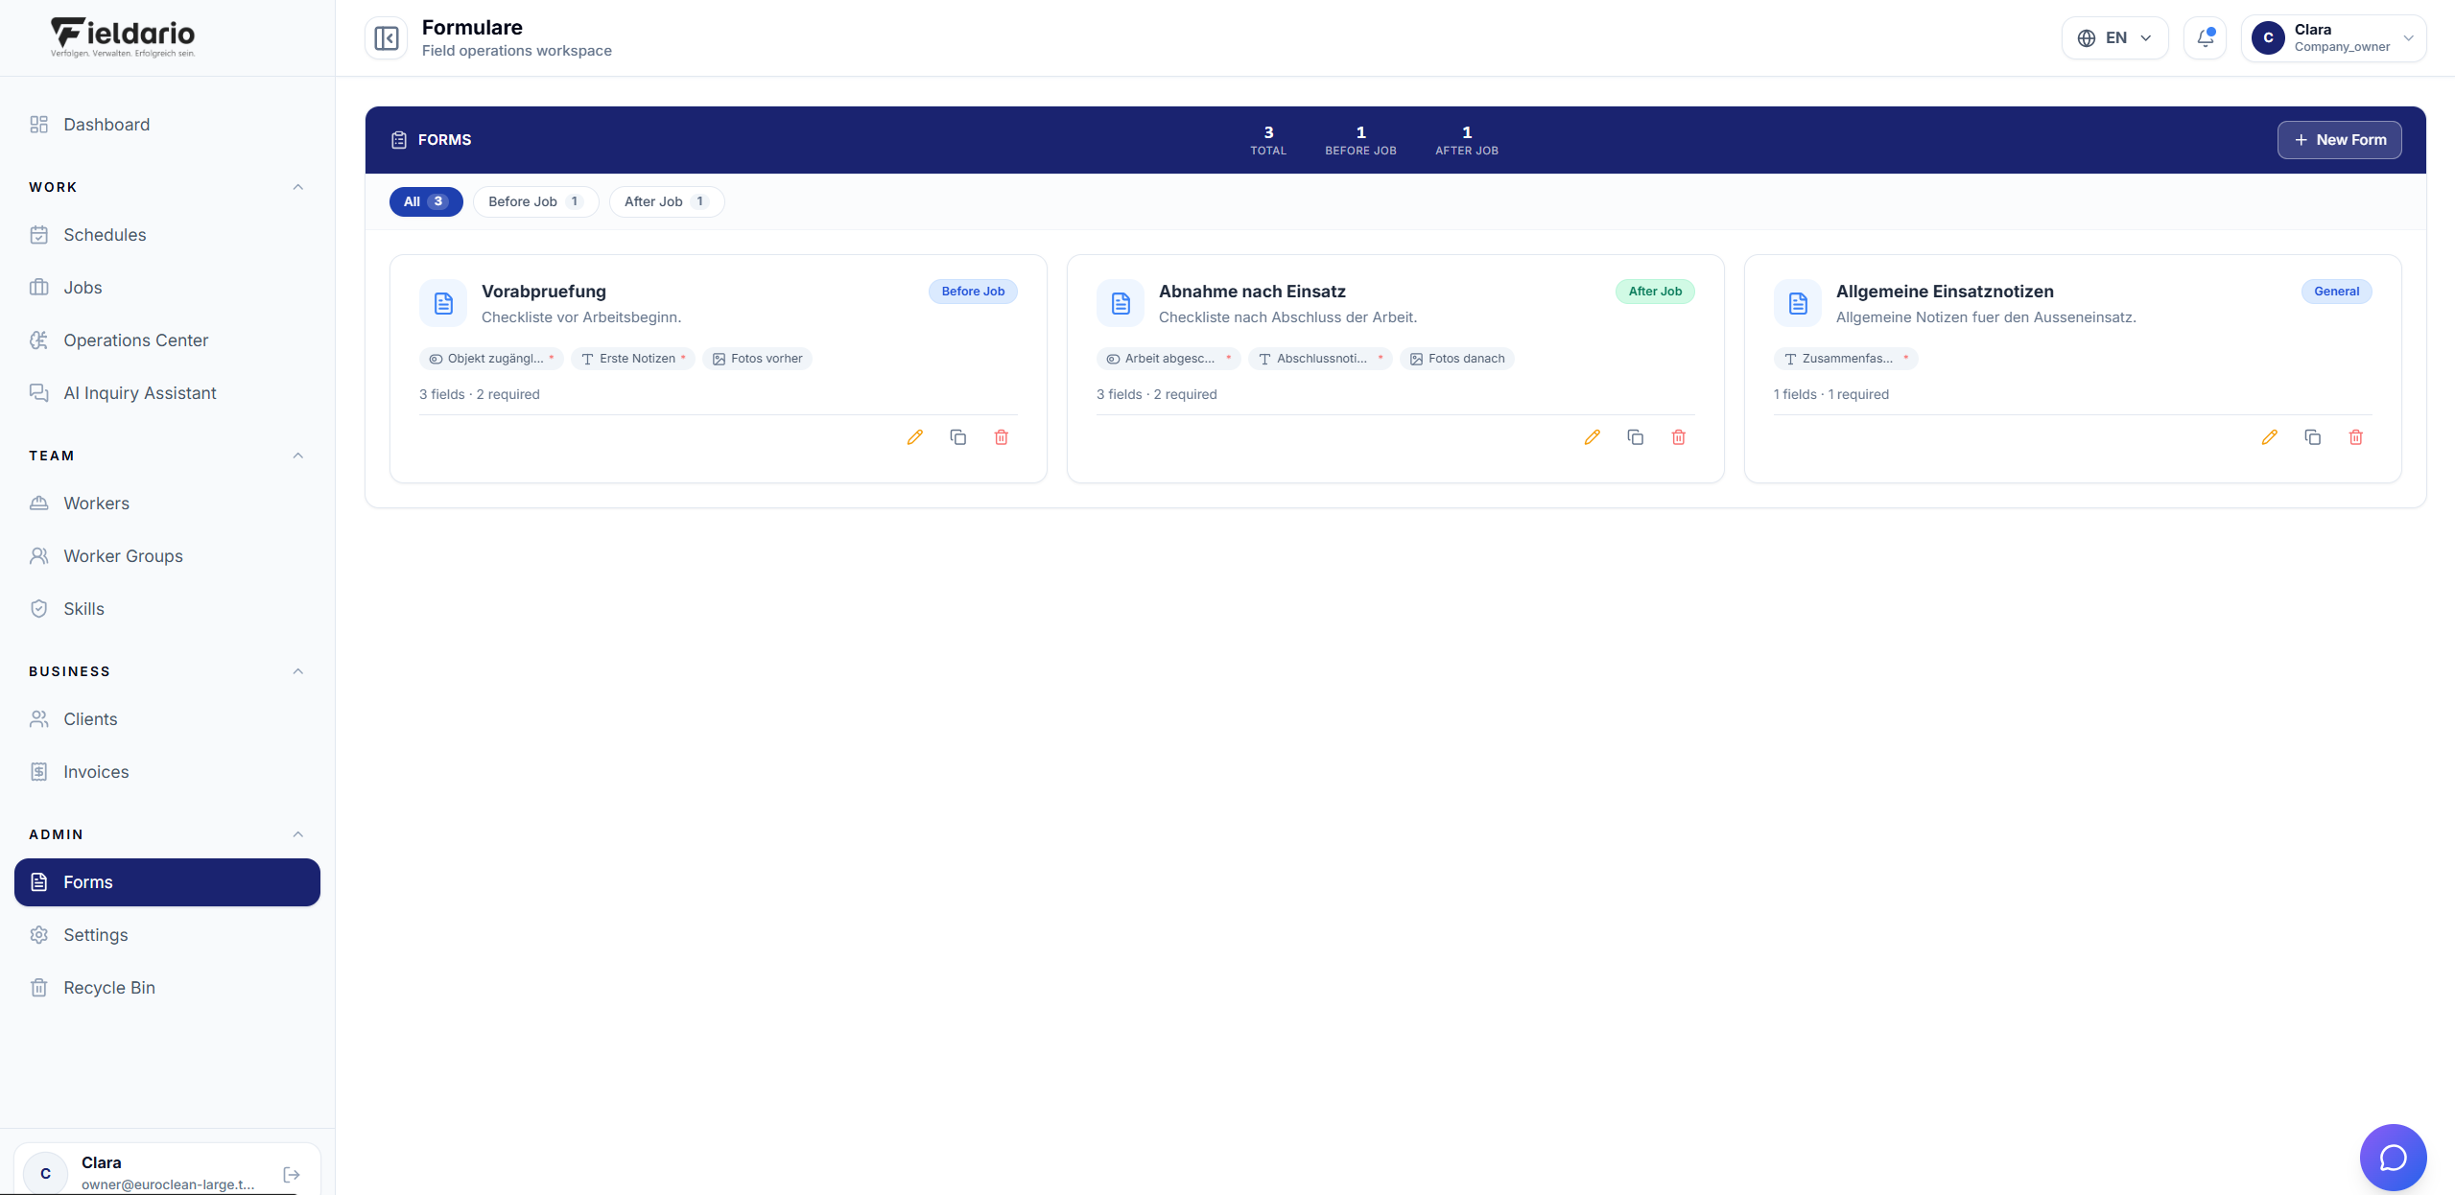
Task: Edit the Vorabpruefung form with pencil icon
Action: [914, 437]
